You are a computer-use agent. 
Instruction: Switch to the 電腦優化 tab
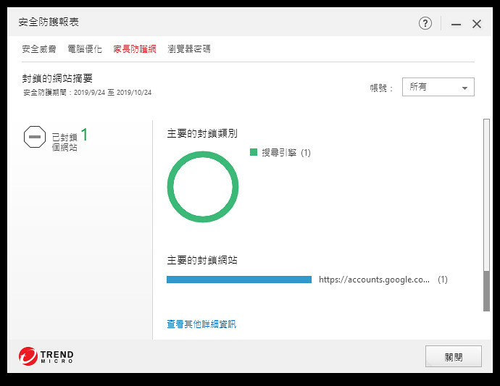tap(85, 49)
